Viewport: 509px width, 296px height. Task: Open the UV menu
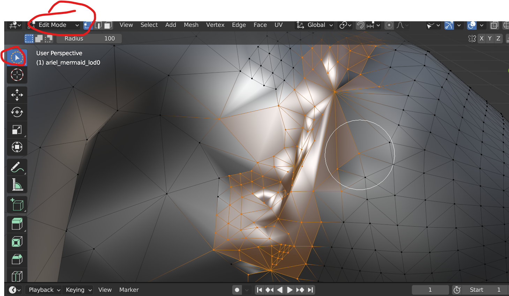[x=278, y=25]
